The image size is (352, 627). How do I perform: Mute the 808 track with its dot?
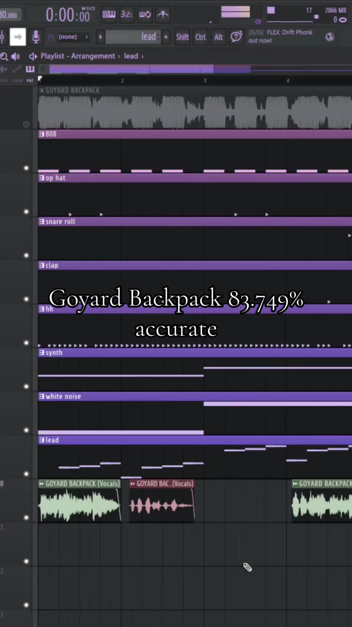26,168
